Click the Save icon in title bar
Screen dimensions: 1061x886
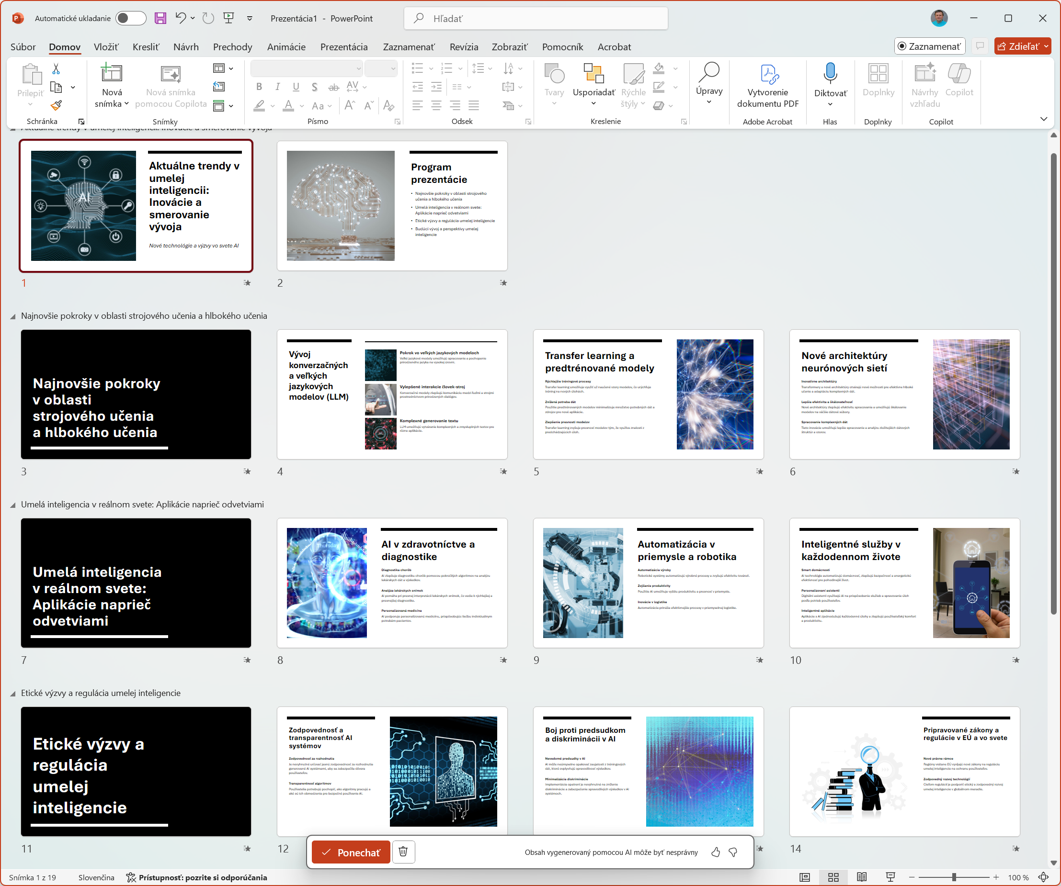coord(160,19)
